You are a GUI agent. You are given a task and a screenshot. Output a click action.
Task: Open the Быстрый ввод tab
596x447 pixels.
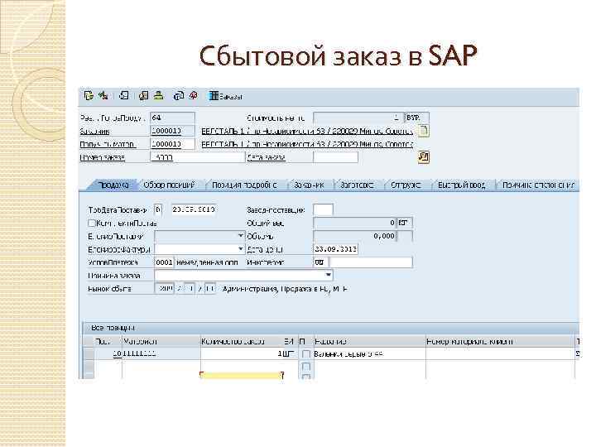(x=462, y=185)
